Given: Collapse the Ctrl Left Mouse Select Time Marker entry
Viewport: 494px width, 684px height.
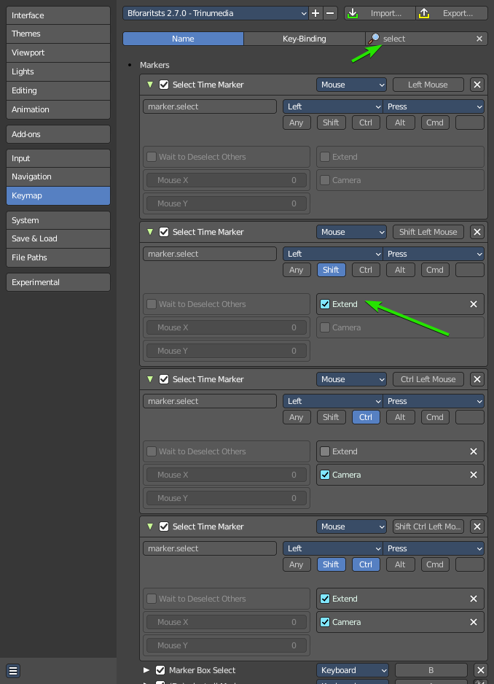Looking at the screenshot, I should (150, 379).
